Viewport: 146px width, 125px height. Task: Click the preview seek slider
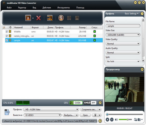tap(125, 114)
